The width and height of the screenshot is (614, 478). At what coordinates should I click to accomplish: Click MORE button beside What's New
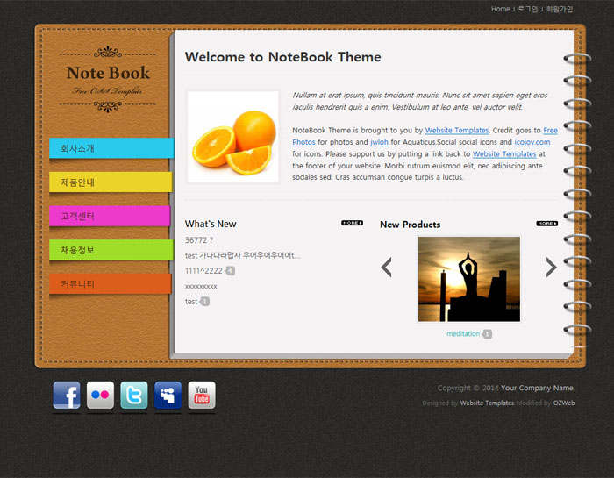tap(352, 224)
